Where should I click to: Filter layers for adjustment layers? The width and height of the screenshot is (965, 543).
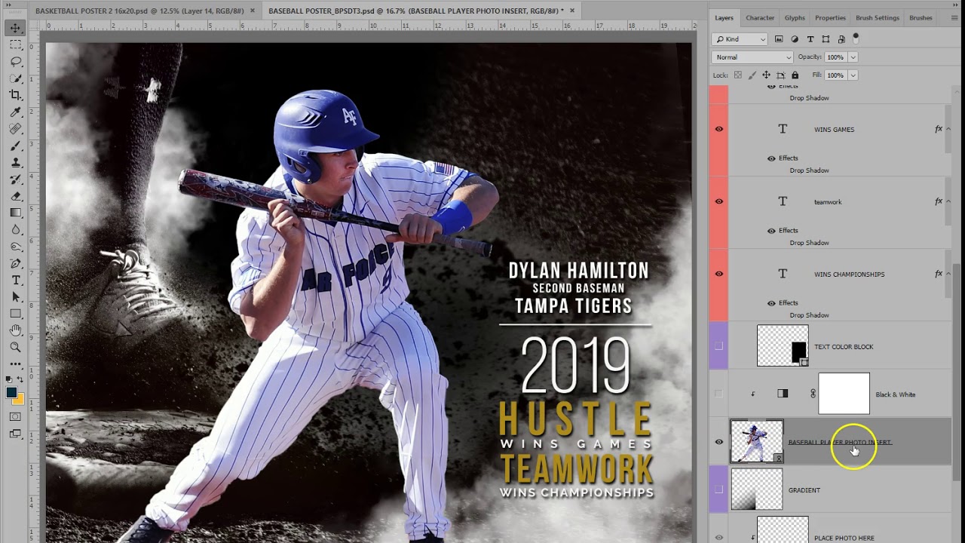pos(795,39)
